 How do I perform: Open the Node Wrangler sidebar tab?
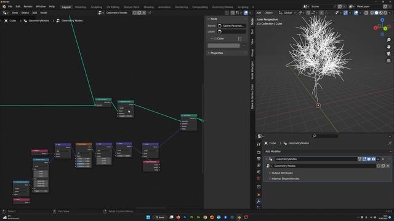tap(252, 71)
